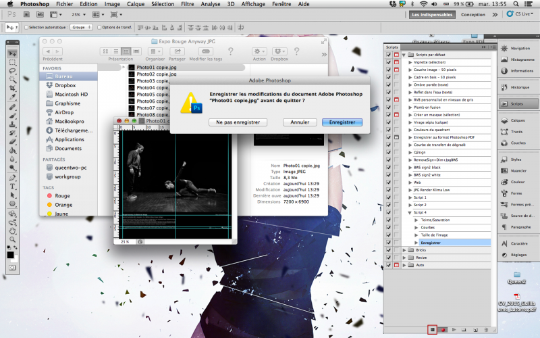Toggle checkmark for Courbes step
Viewport: 540px width, 338px height.
tap(389, 228)
